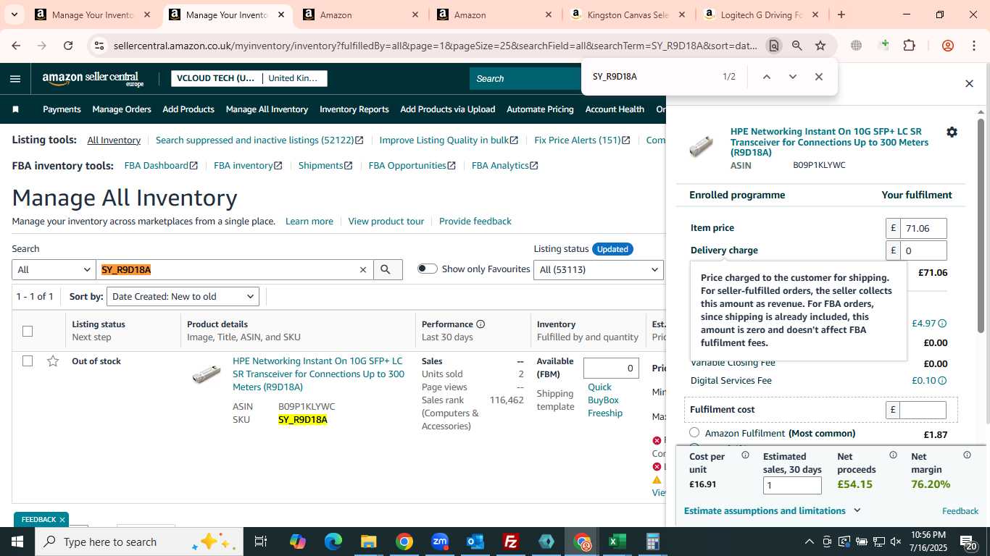
Task: Open the FBA Dashboard link
Action: point(161,166)
